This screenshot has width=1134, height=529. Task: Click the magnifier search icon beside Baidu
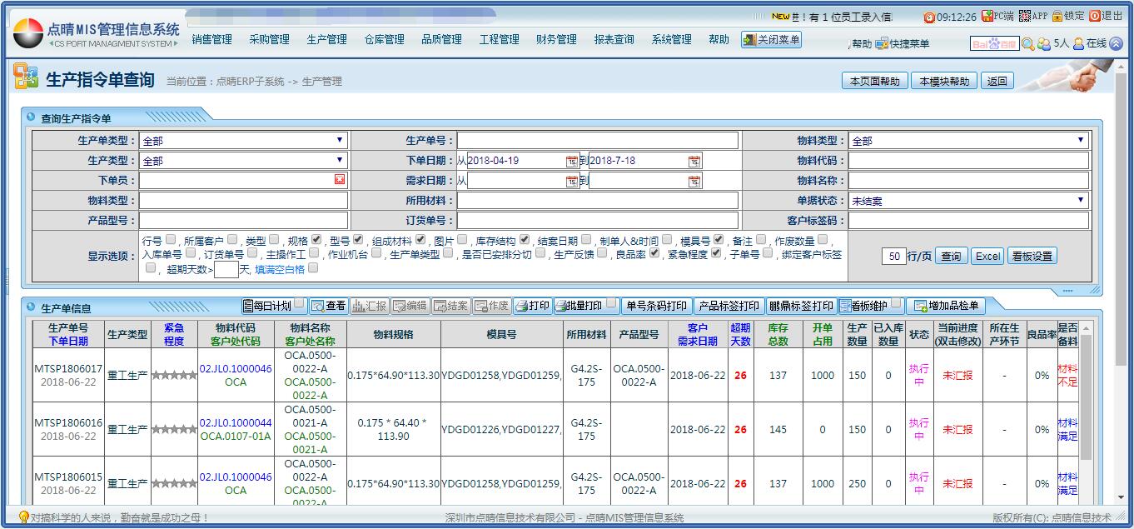pos(1028,44)
